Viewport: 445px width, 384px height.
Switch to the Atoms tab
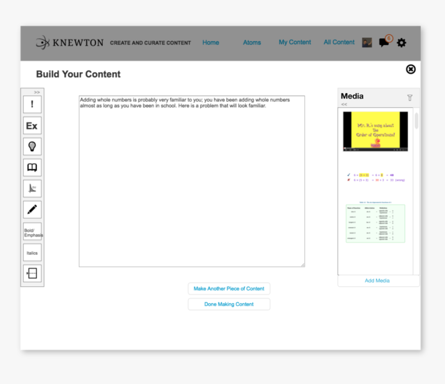point(252,43)
